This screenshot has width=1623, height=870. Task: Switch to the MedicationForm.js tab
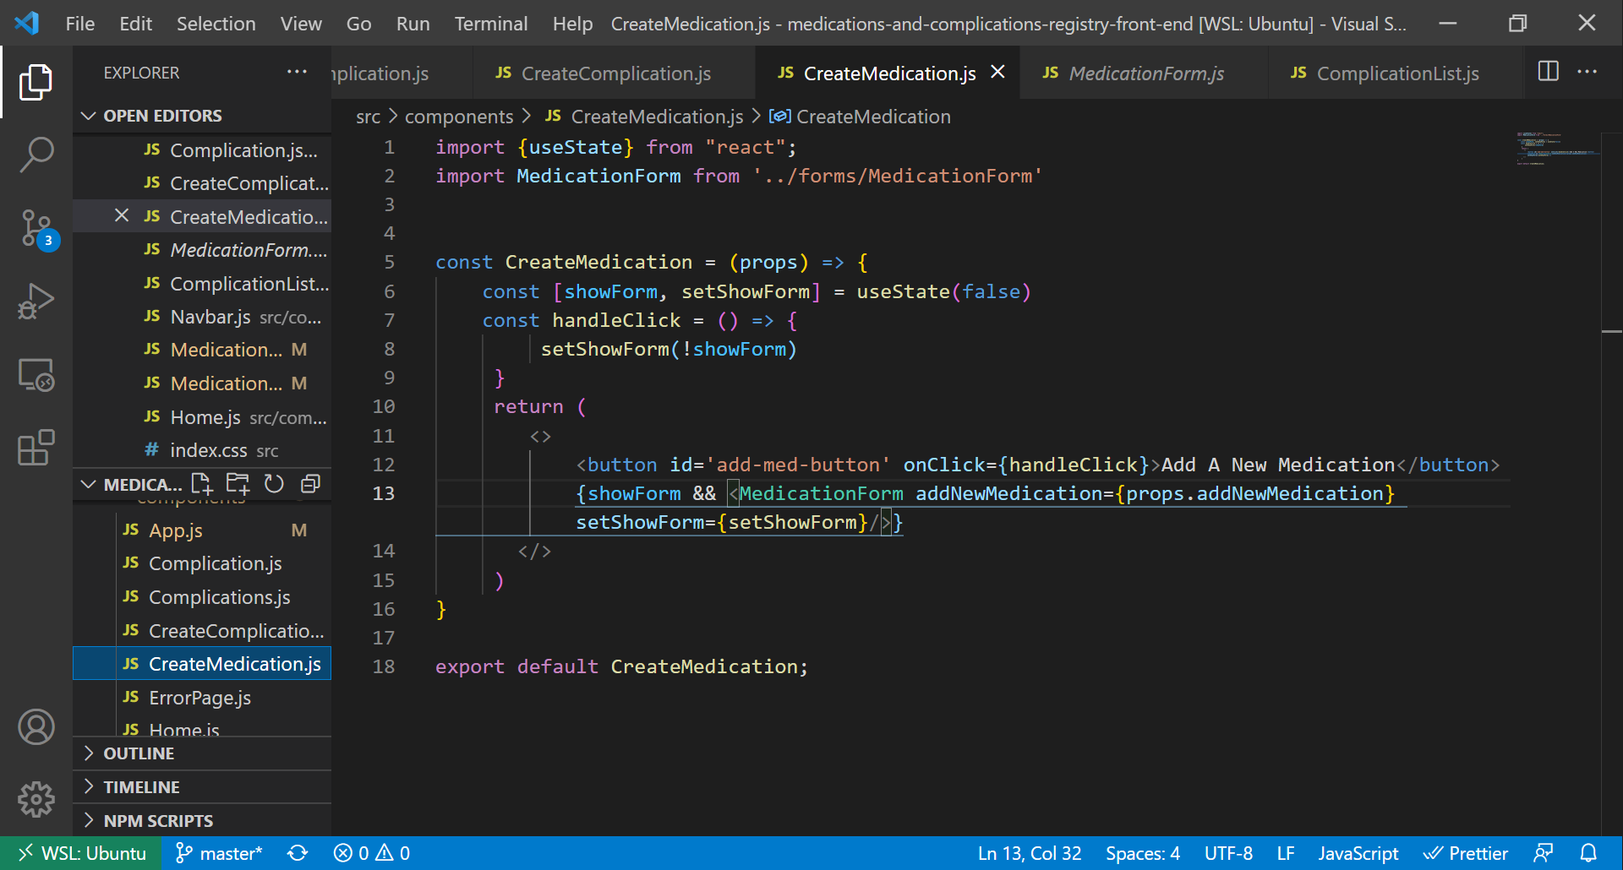pyautogui.click(x=1145, y=73)
